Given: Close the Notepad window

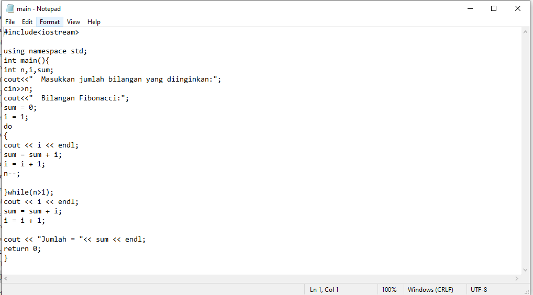Looking at the screenshot, I should point(518,8).
